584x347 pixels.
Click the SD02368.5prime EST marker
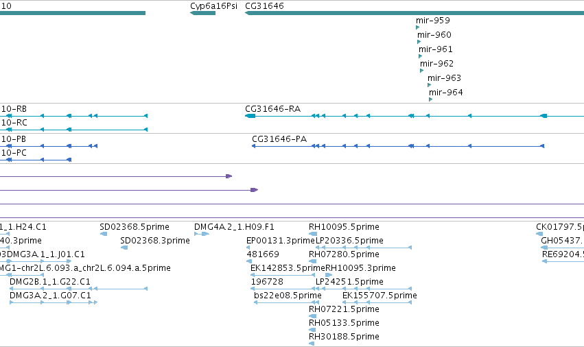click(x=104, y=234)
